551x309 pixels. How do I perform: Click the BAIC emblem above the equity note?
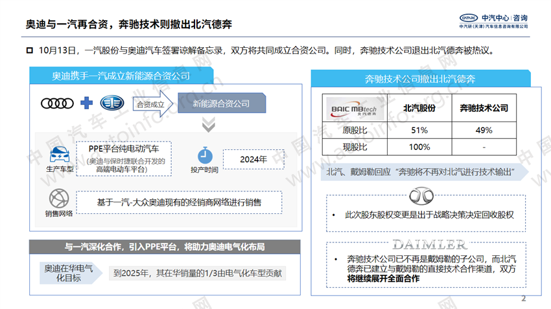[x=421, y=196]
